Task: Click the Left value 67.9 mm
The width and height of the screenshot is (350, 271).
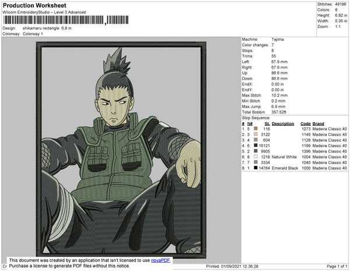Action: click(x=279, y=62)
